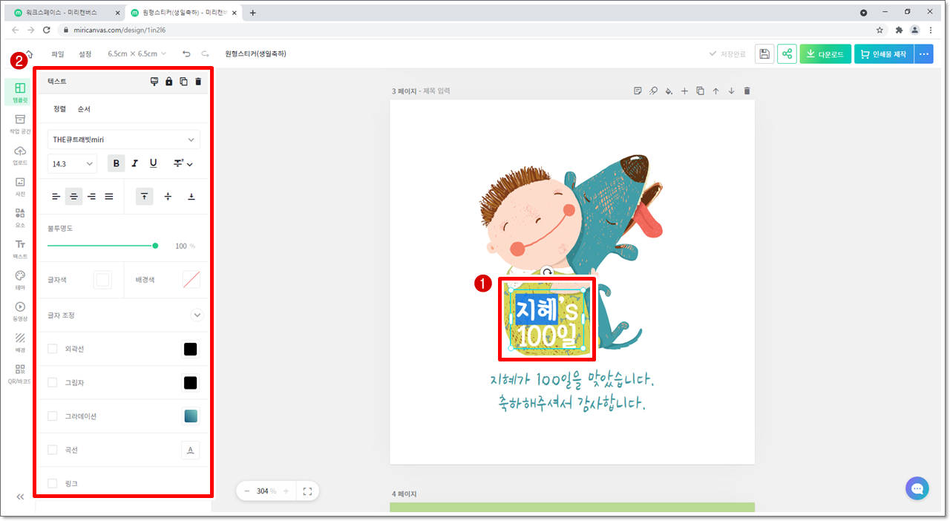
Task: Justify the text alignment
Action: [109, 197]
